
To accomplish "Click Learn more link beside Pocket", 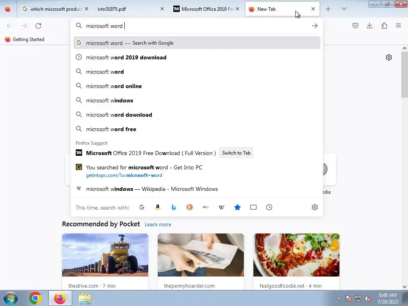I will (x=158, y=225).
